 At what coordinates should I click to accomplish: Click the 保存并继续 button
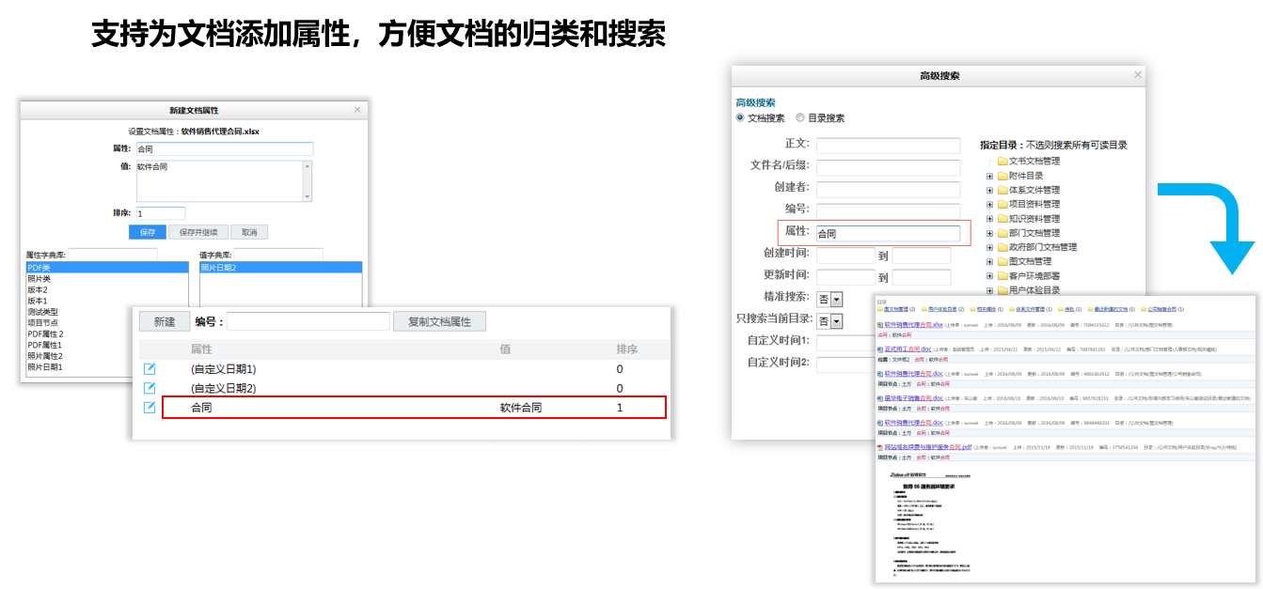coord(197,232)
